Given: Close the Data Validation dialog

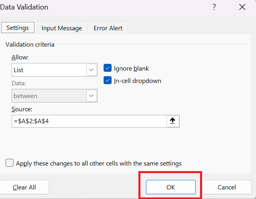Looking at the screenshot, I should pos(242,7).
